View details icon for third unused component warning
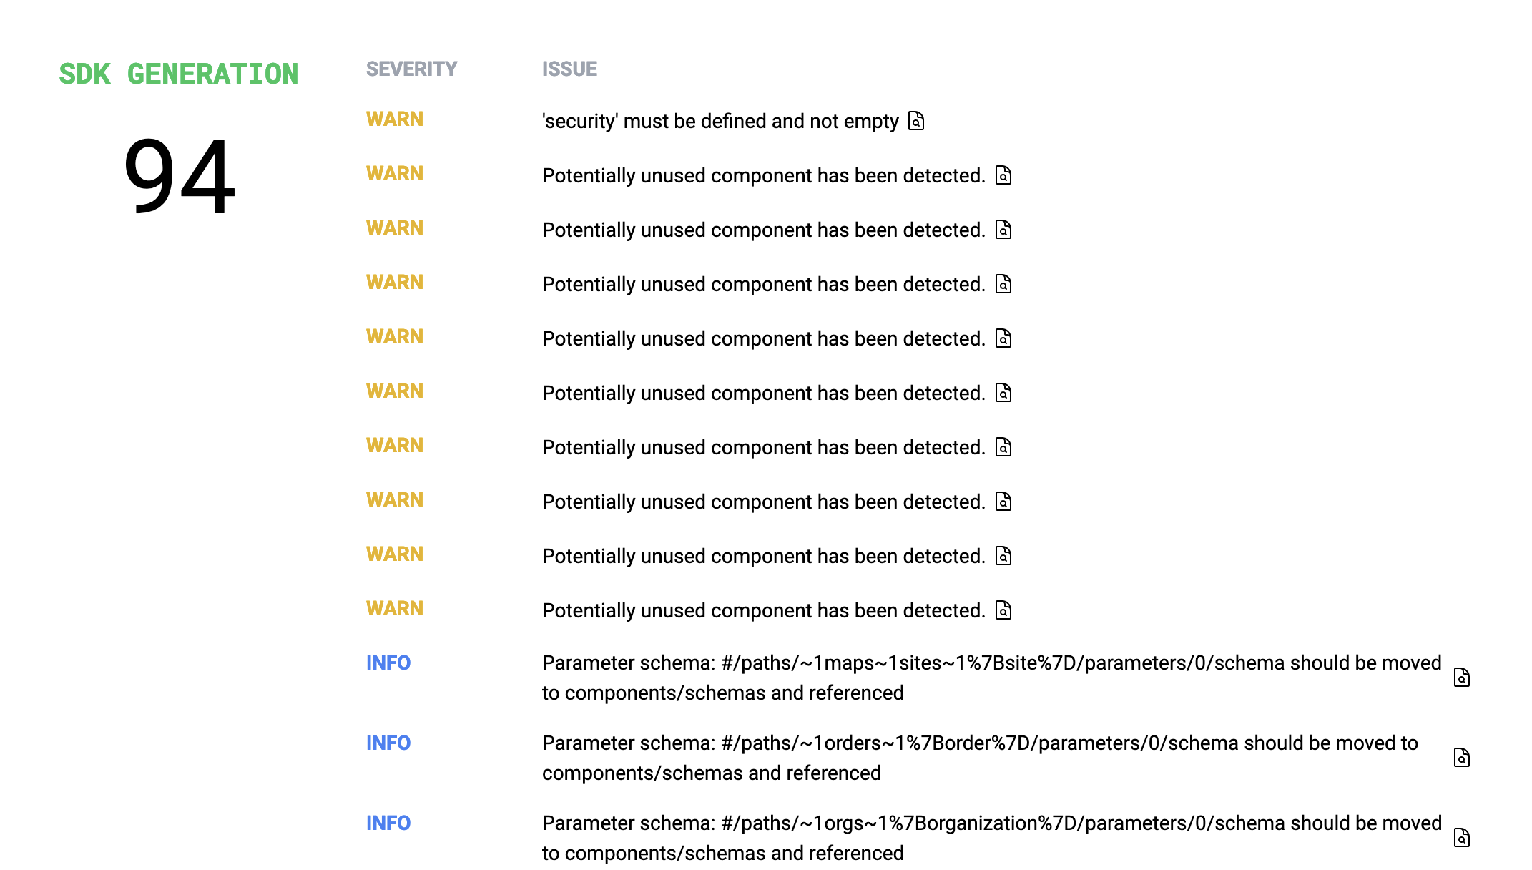 (x=1003, y=284)
